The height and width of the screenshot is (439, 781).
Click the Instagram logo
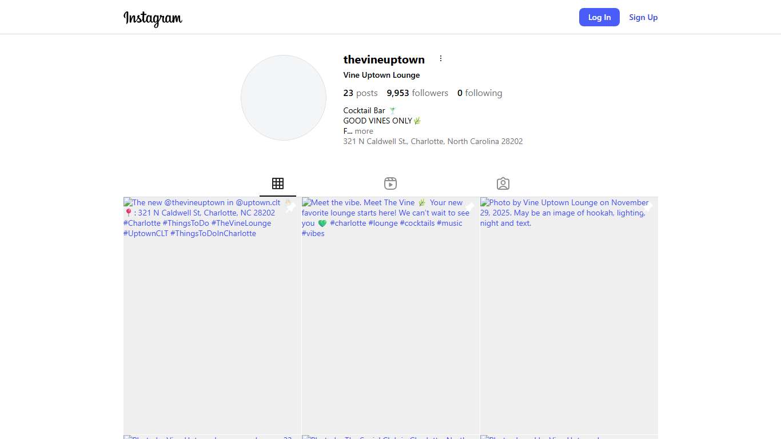[153, 18]
